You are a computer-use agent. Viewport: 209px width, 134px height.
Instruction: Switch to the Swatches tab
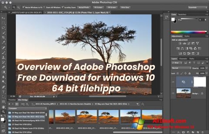[x=182, y=15]
